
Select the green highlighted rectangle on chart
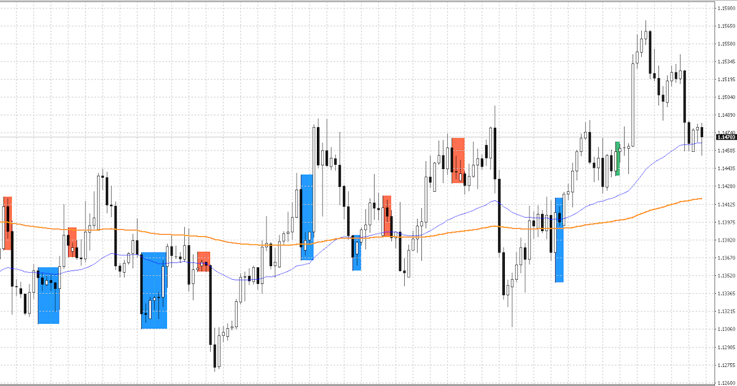pyautogui.click(x=618, y=159)
